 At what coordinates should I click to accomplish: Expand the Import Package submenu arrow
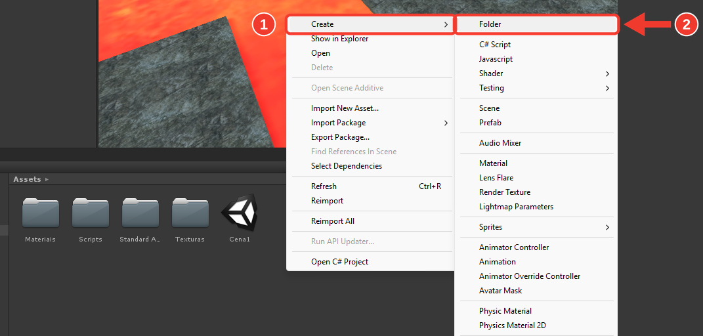click(x=446, y=123)
